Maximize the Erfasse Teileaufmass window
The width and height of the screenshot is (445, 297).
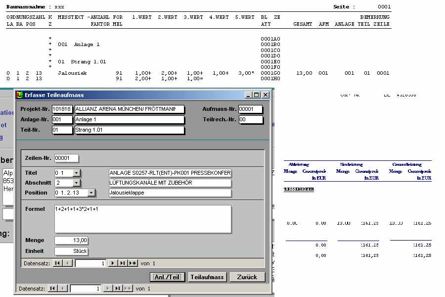(x=256, y=95)
